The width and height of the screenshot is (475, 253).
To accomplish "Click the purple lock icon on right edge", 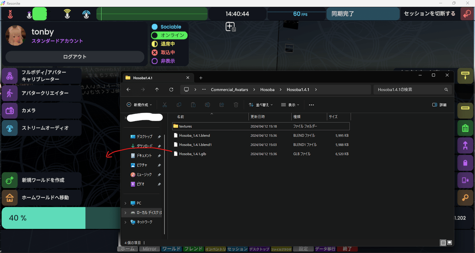I will tap(465, 163).
